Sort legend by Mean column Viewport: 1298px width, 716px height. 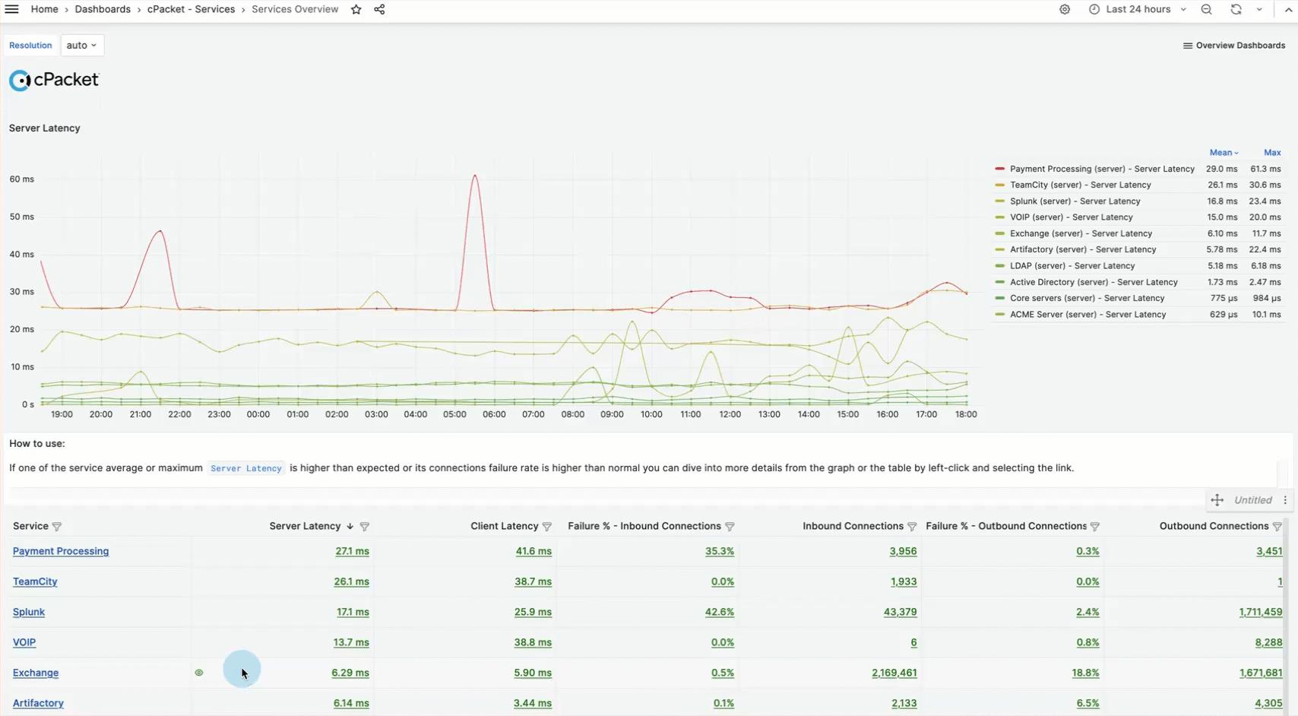pos(1224,153)
